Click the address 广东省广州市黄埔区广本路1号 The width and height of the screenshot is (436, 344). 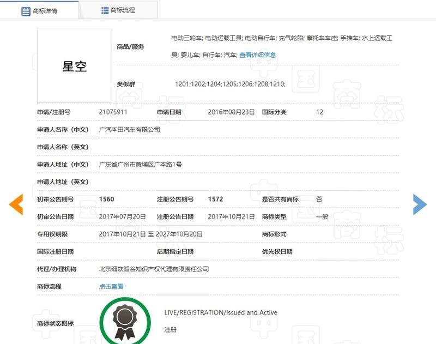[141, 164]
